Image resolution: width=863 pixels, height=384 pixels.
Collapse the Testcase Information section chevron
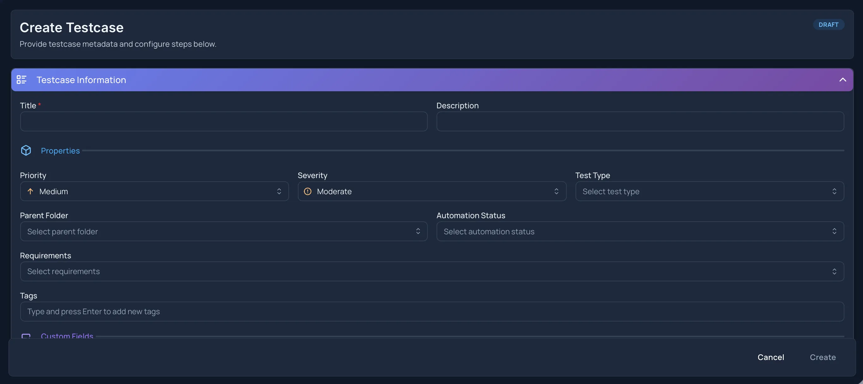842,80
